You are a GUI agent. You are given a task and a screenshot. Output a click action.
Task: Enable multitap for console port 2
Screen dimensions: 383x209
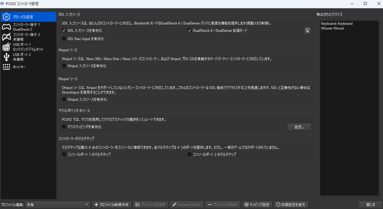(190, 154)
